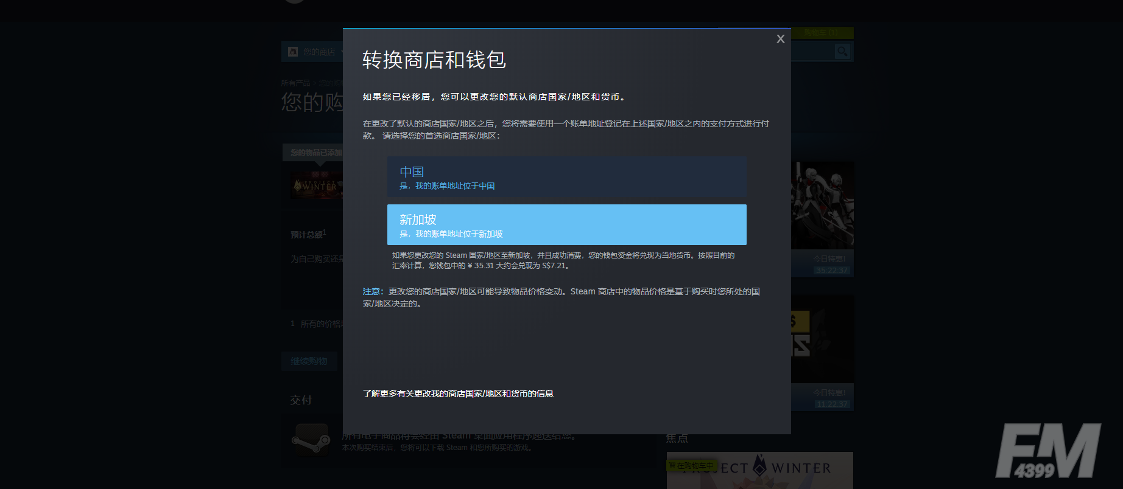Click wallet conversion note mentioning S$7.21
1123x489 pixels.
tap(563, 260)
